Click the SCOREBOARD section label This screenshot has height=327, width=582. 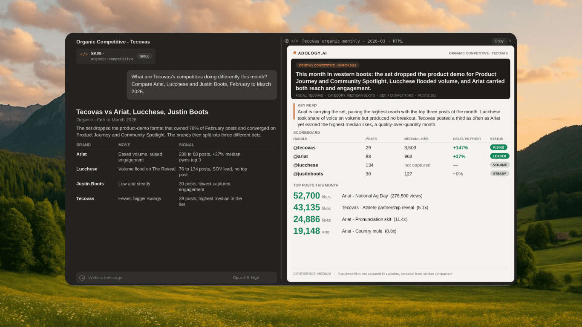[306, 132]
